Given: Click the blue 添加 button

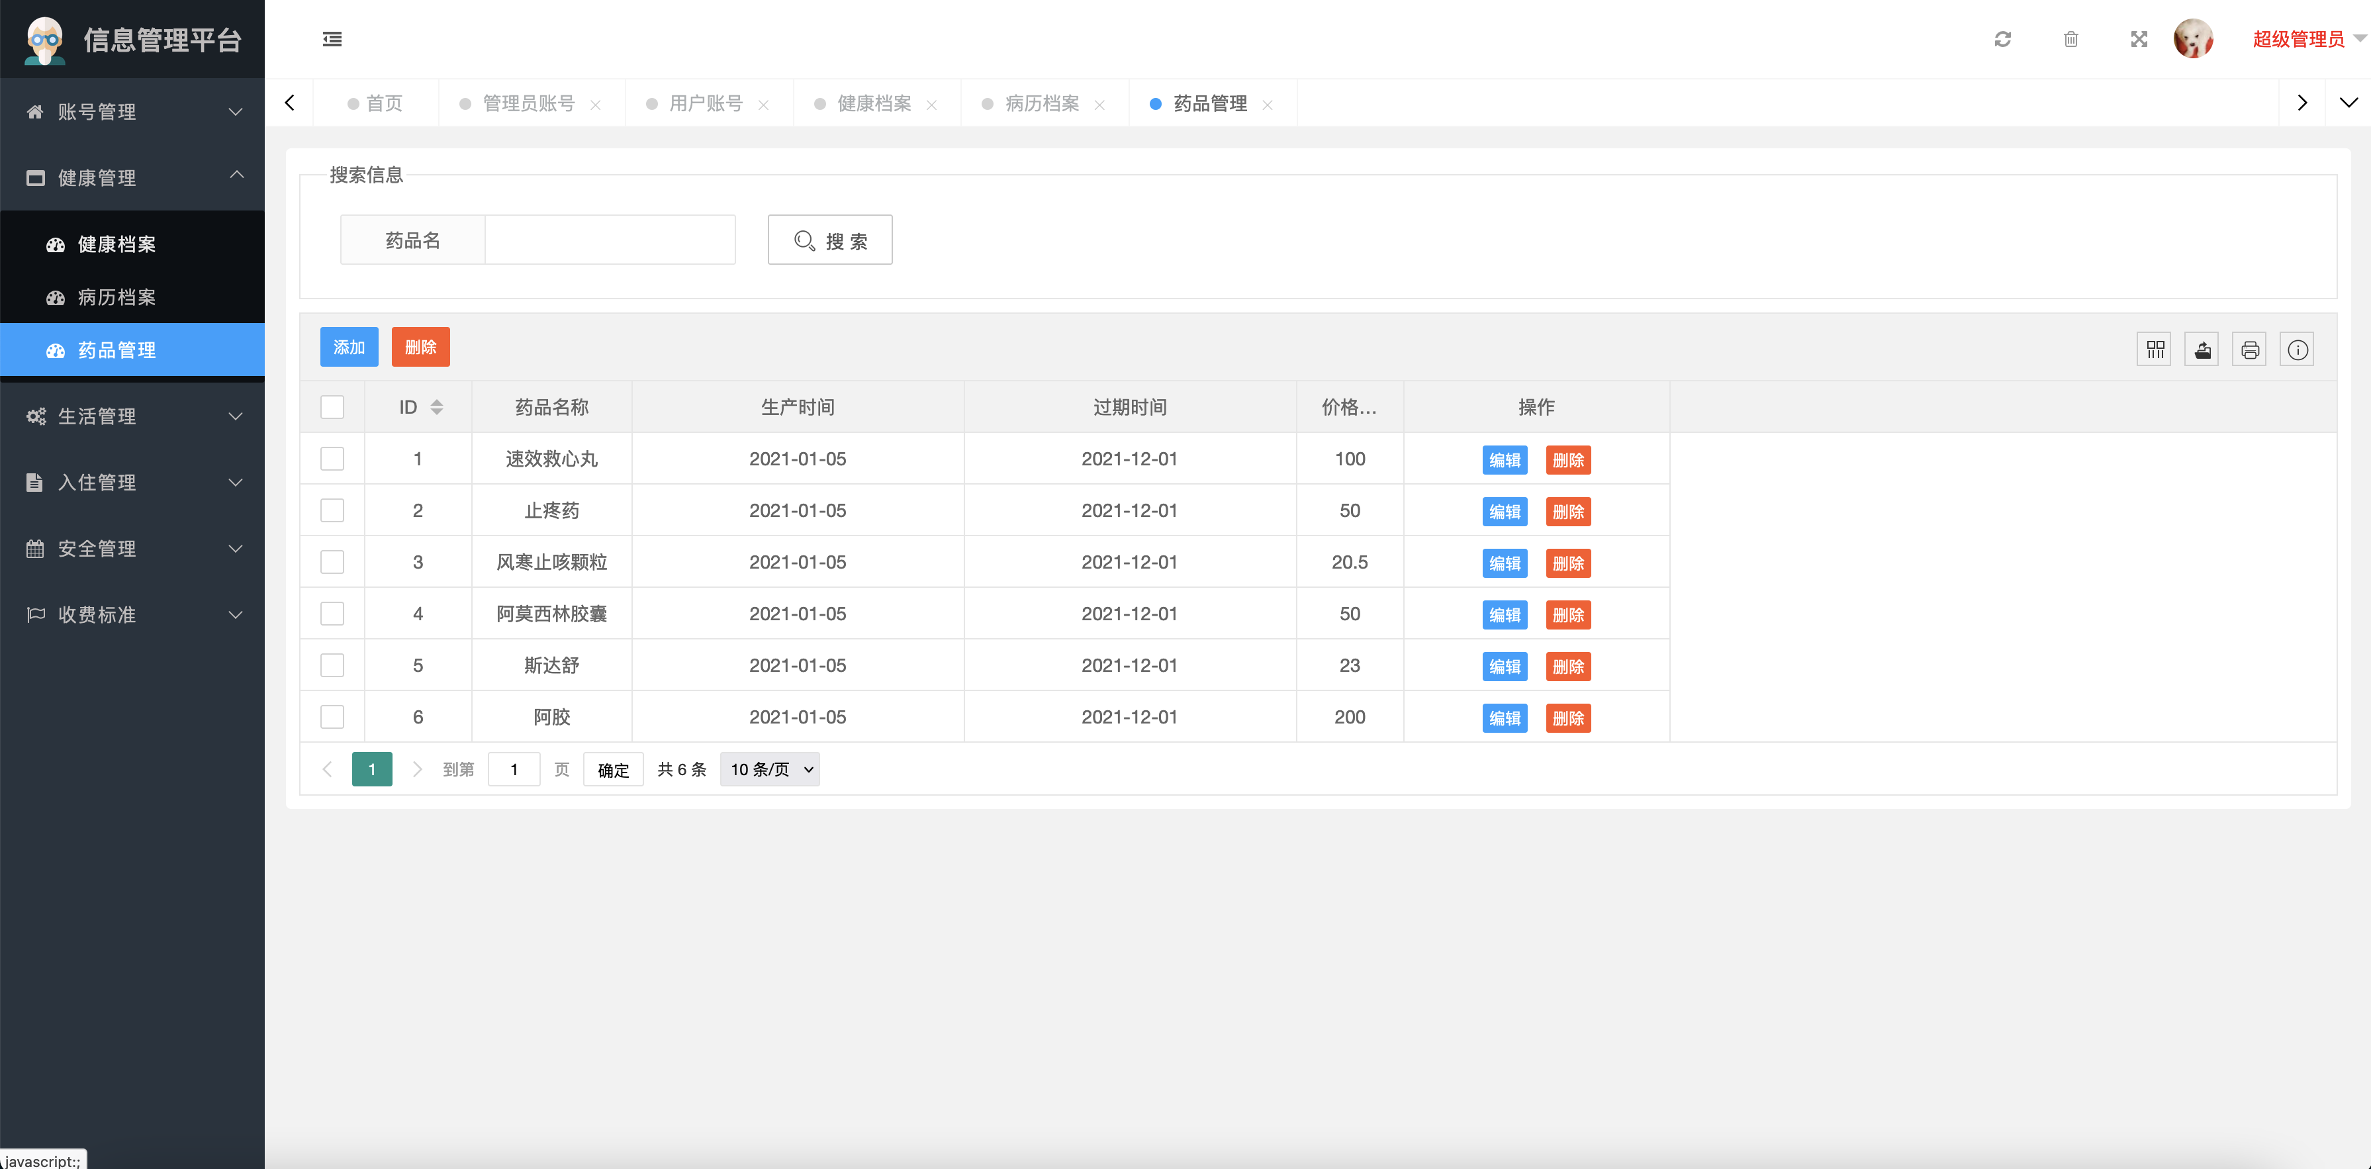Looking at the screenshot, I should [349, 347].
